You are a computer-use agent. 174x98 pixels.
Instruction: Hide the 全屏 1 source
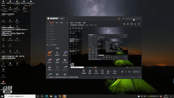48,45
